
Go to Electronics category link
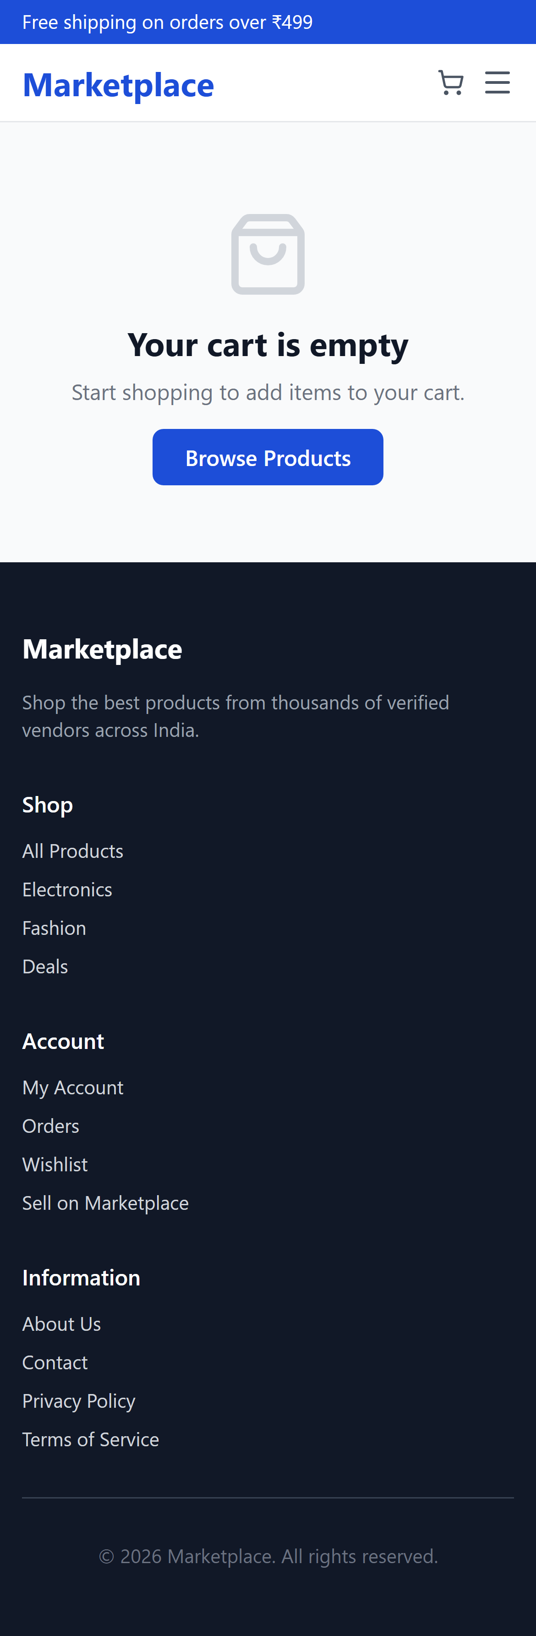coord(67,890)
